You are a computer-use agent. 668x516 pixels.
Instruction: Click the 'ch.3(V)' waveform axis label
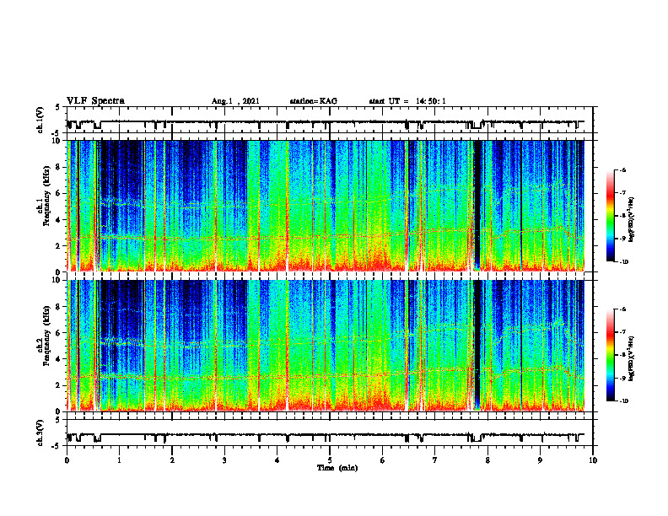40,433
